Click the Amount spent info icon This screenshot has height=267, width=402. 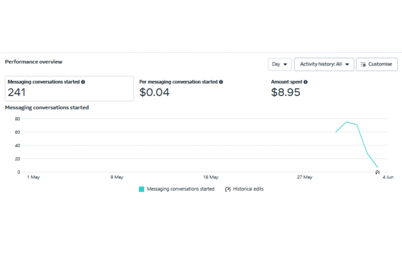(305, 82)
